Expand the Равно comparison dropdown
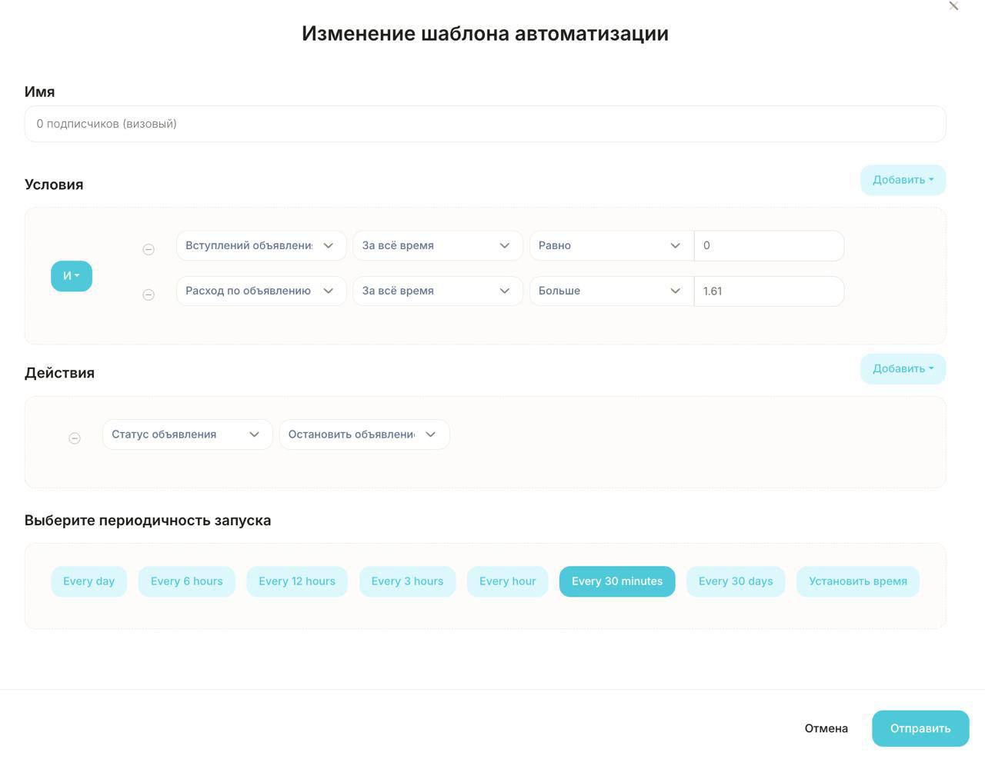Image resolution: width=985 pixels, height=759 pixels. click(x=610, y=245)
